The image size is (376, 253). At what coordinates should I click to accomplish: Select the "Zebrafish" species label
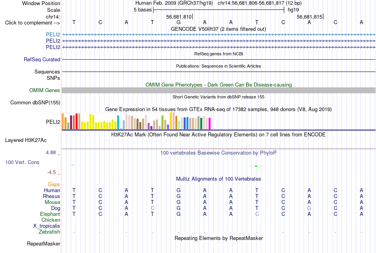pos(49,232)
